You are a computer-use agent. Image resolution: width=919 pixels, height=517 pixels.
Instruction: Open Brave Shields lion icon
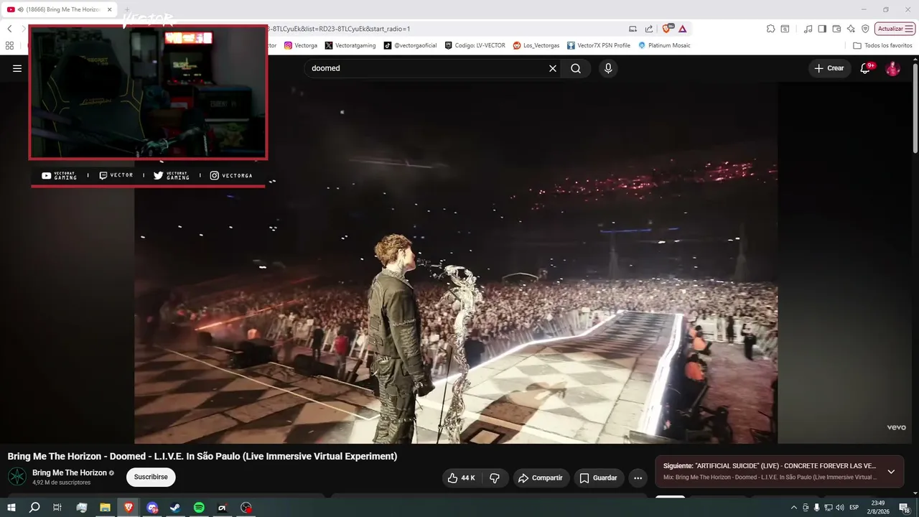pyautogui.click(x=667, y=29)
